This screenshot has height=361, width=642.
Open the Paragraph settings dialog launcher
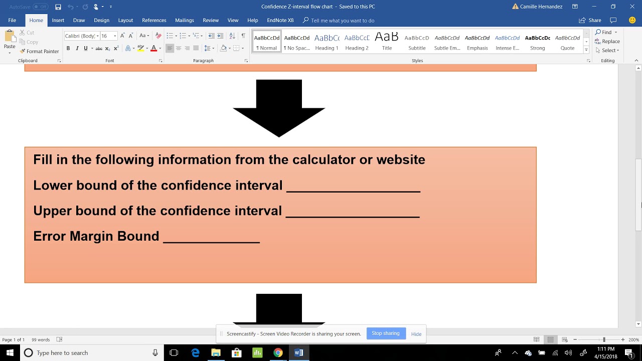pos(246,61)
